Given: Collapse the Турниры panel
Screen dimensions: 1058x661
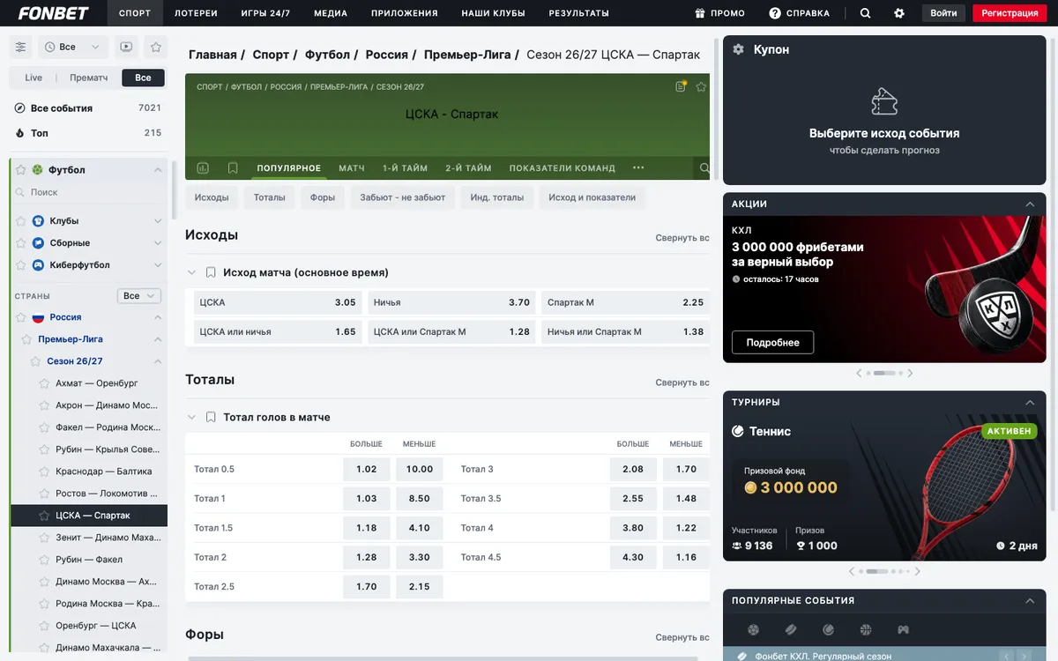Looking at the screenshot, I should pyautogui.click(x=1030, y=402).
